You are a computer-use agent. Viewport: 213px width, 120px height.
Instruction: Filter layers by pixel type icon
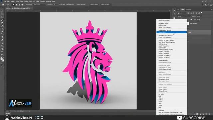coord(188,13)
